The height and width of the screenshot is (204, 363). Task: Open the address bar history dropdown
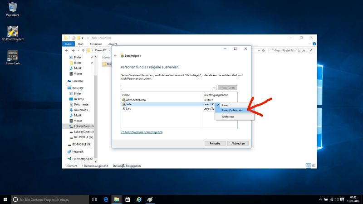click(x=259, y=51)
